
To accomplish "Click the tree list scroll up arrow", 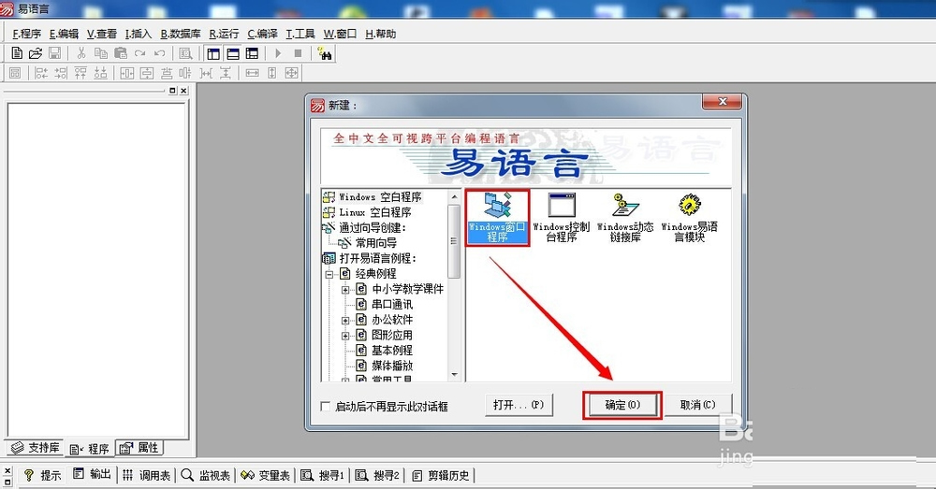I will point(454,196).
